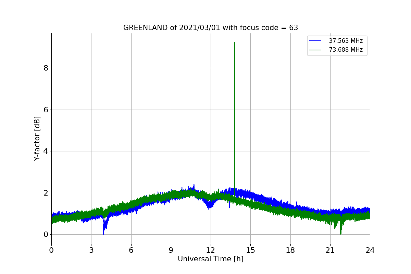Click the tip of the green spike

point(234,43)
